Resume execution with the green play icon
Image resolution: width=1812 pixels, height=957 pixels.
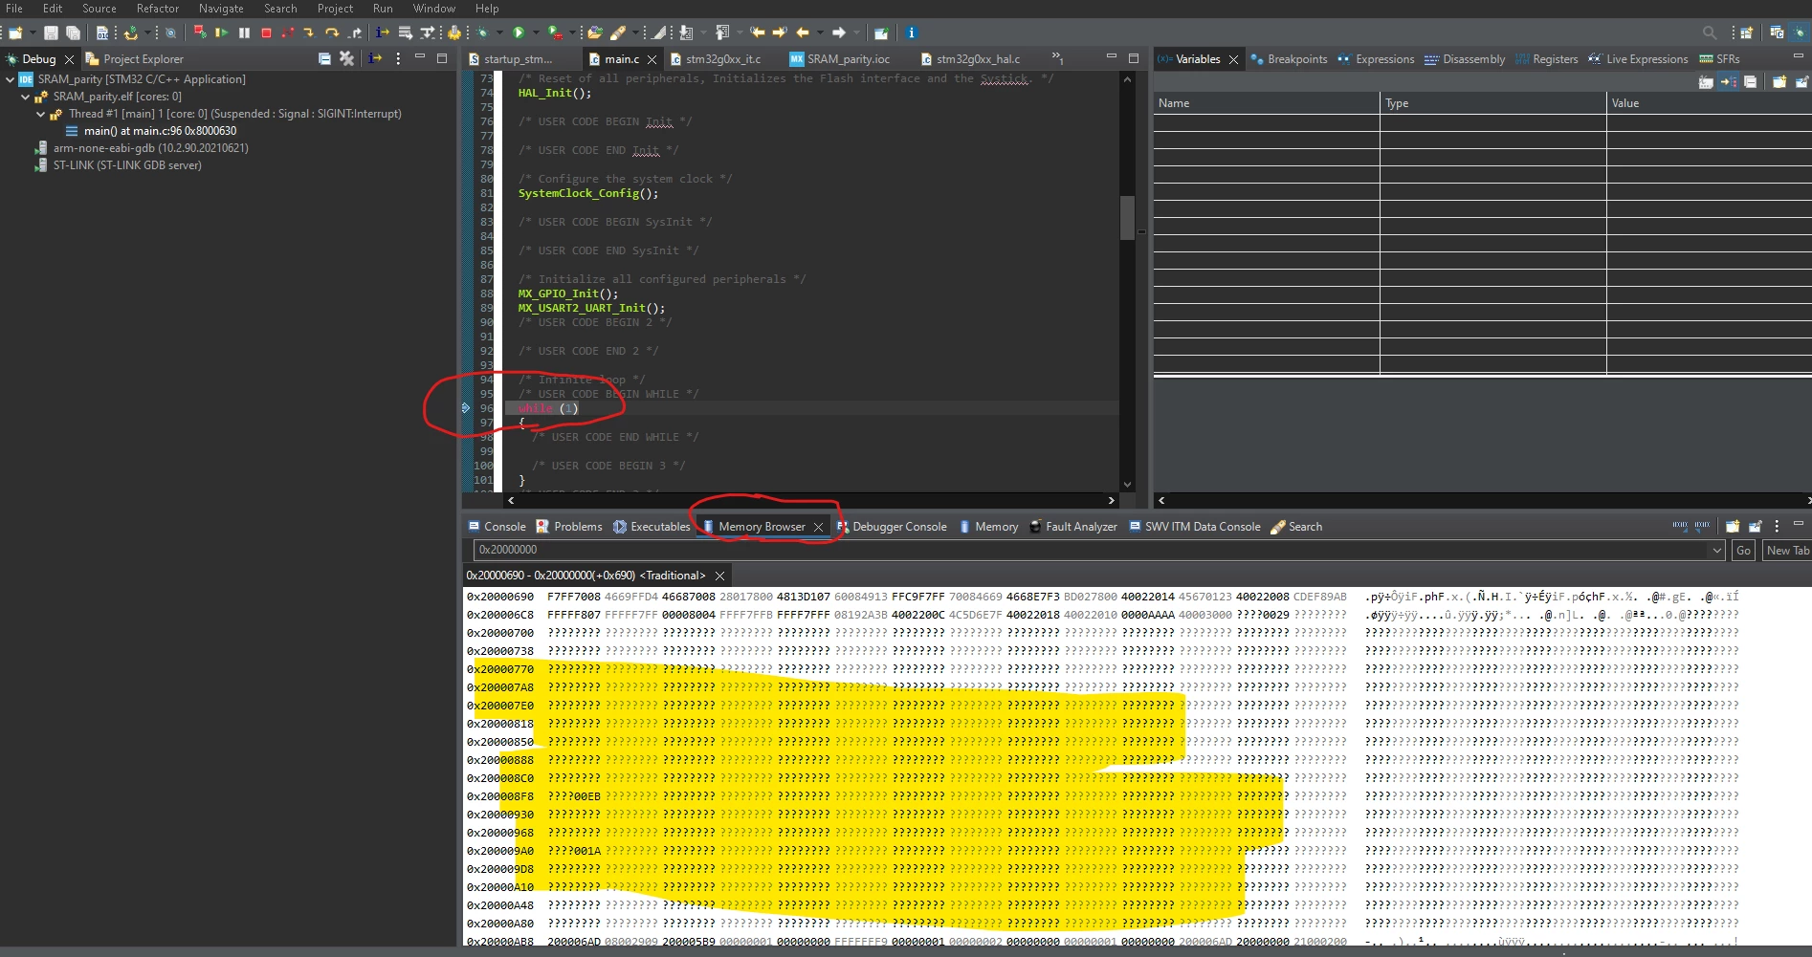(222, 33)
